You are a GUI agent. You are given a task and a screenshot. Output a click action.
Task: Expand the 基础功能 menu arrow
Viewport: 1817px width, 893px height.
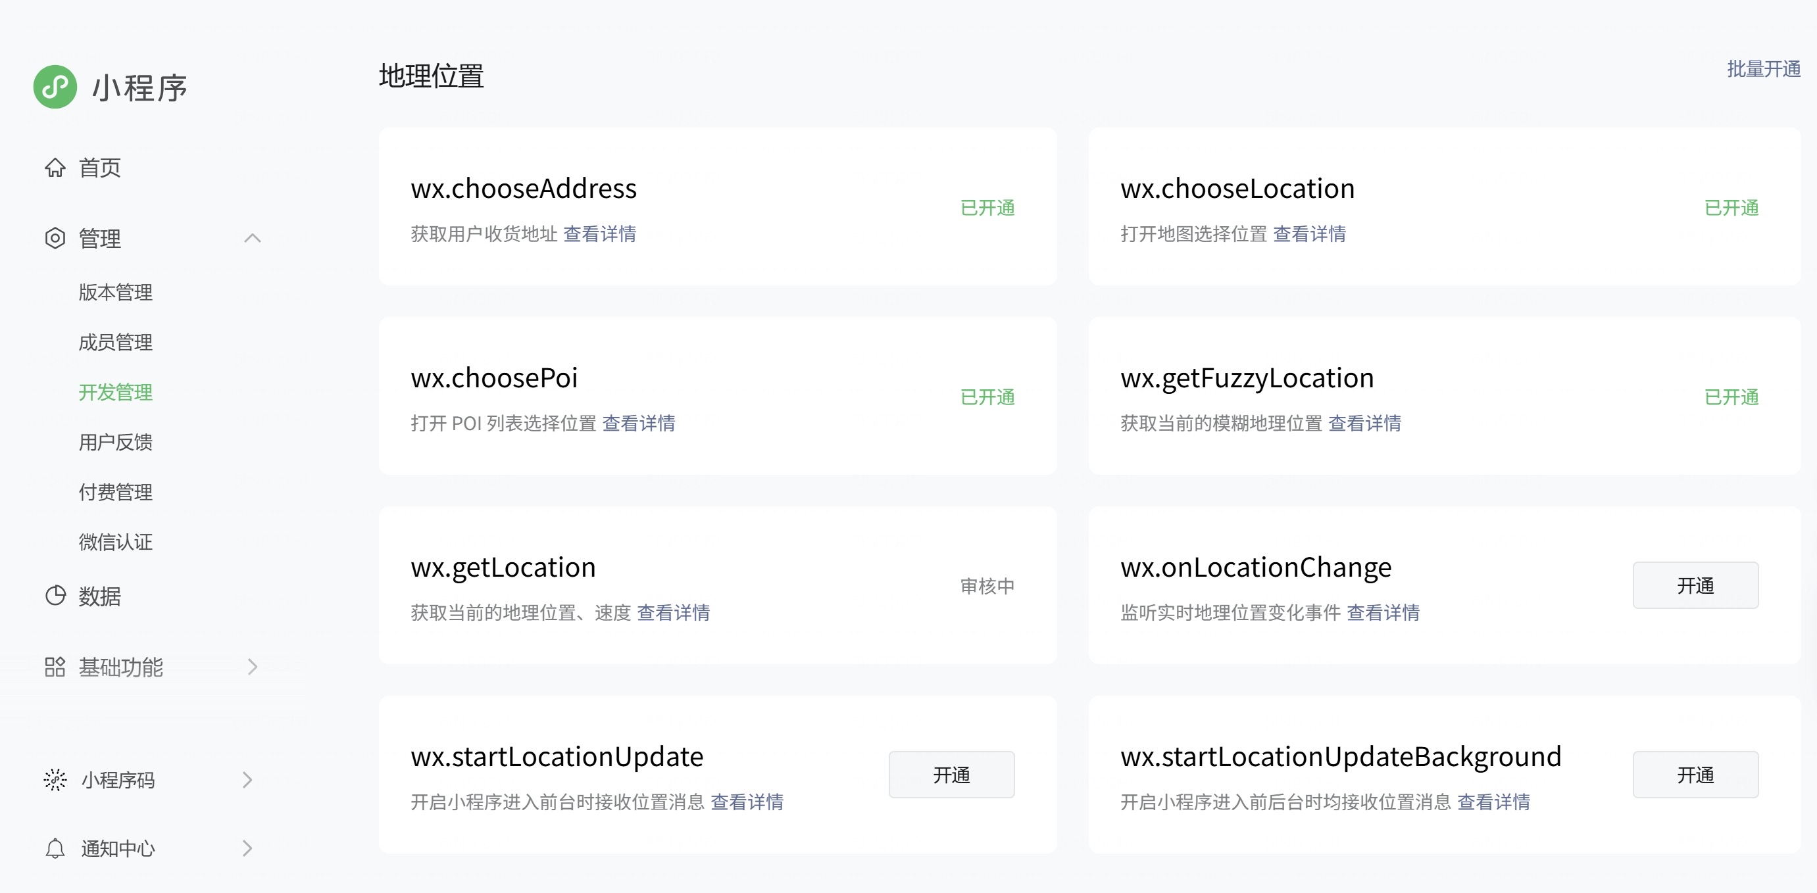[x=253, y=667]
